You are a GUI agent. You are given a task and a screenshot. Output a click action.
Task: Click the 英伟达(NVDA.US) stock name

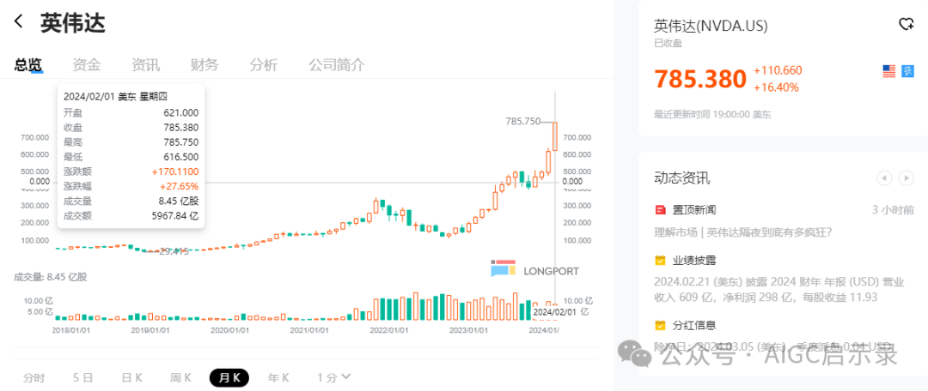click(x=711, y=26)
